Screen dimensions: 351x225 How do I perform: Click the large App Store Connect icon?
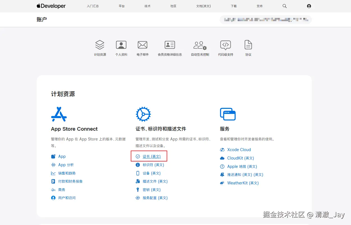59,114
